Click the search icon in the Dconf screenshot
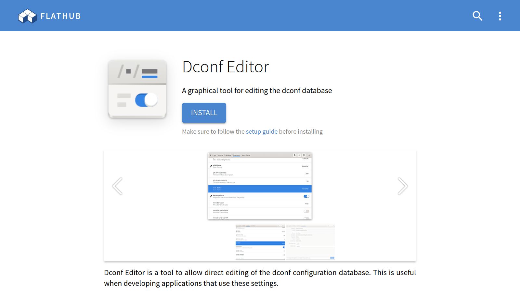This screenshot has height=292, width=520. [x=295, y=155]
